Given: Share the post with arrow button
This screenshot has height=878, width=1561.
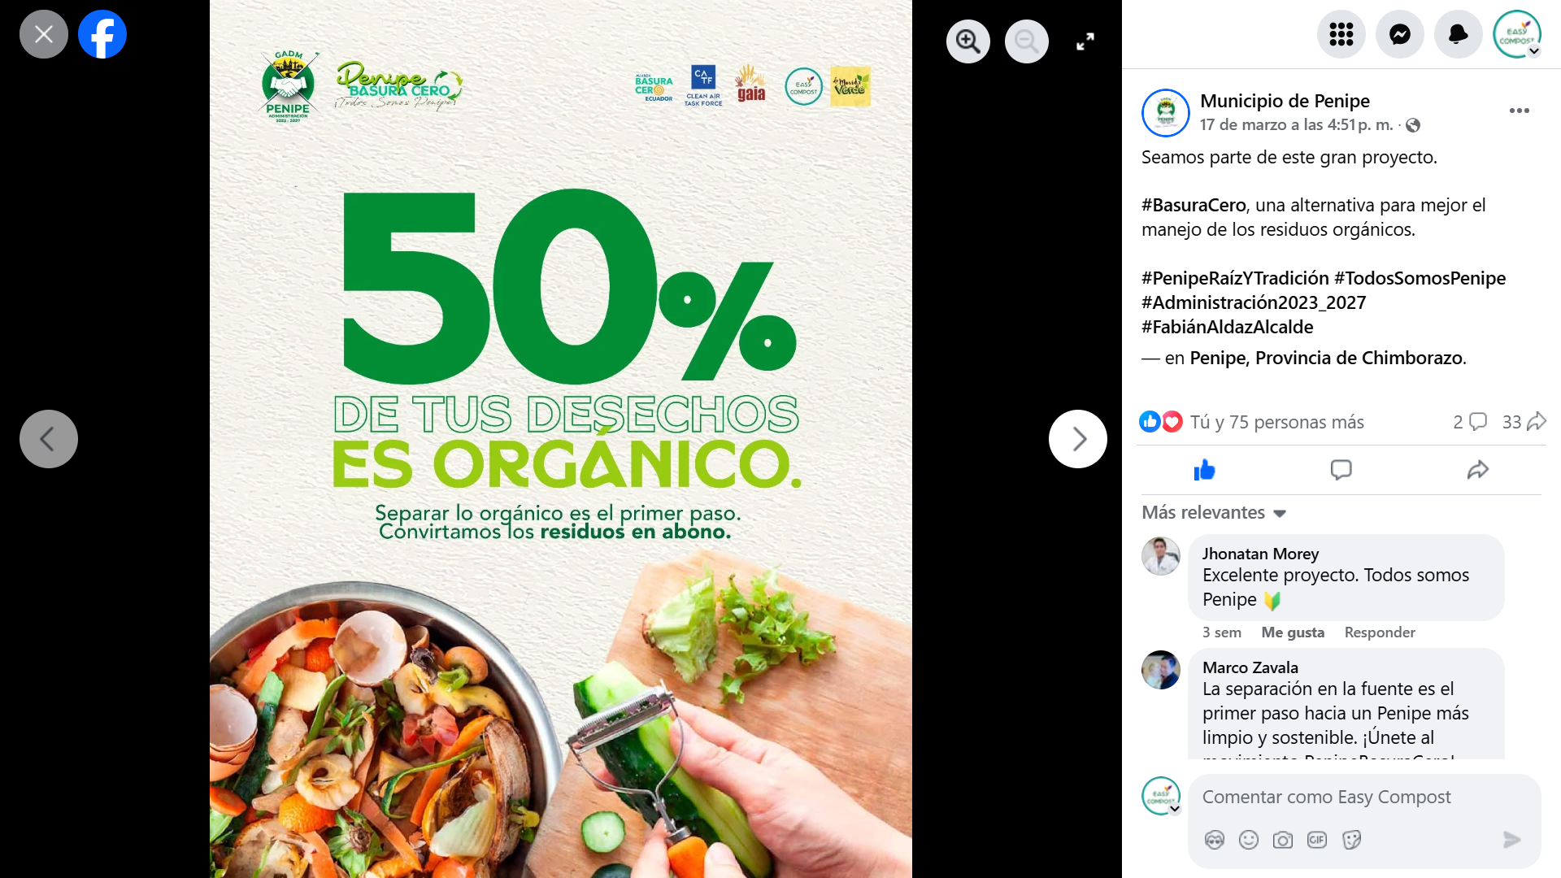Looking at the screenshot, I should coord(1477,470).
